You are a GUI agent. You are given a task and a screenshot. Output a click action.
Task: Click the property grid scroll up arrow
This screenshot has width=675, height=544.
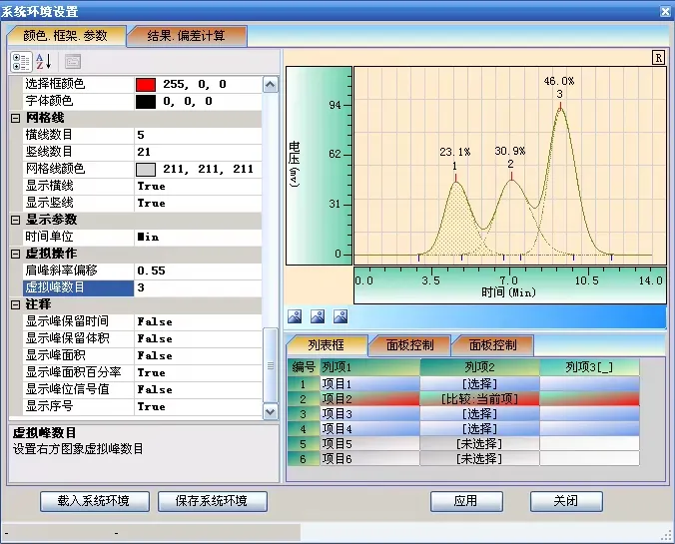coord(270,85)
